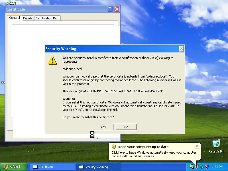This screenshot has width=228, height=171.
Task: Dismiss the update balloon with its X
Action: pos(197,146)
